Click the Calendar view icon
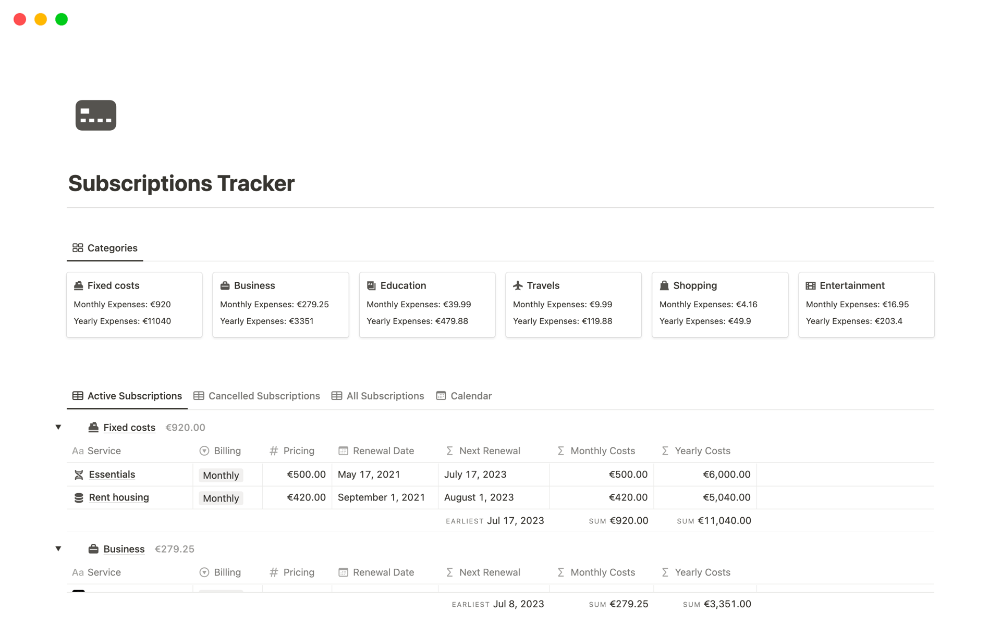Image resolution: width=1001 pixels, height=625 pixels. coord(441,396)
